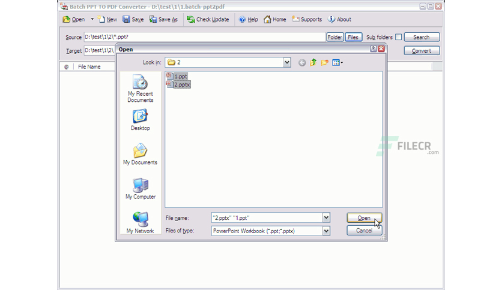This screenshot has height=290, width=502.
Task: Expand the File name history dropdown arrow
Action: [326, 218]
